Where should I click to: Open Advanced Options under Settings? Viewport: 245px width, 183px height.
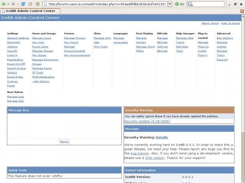[x=13, y=45]
